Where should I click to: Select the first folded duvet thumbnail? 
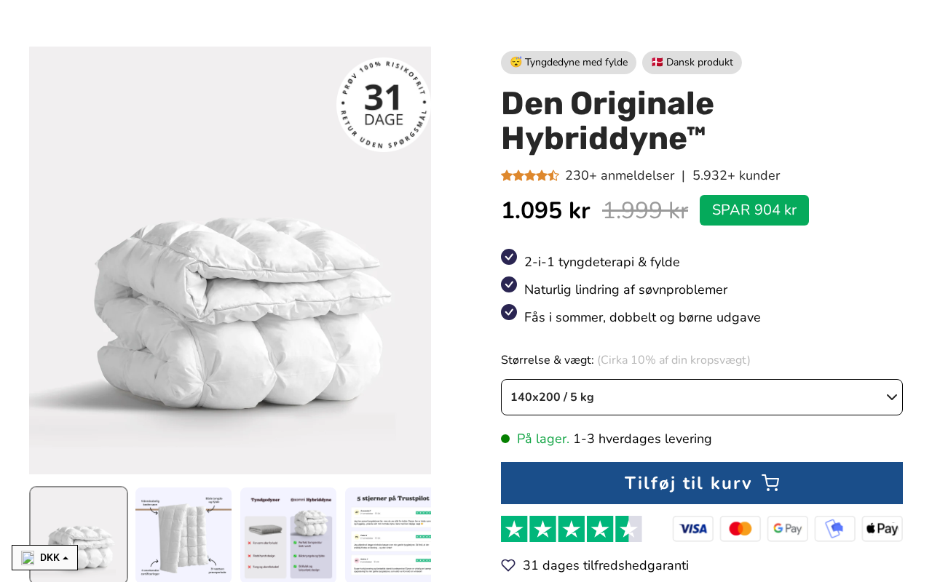tap(79, 534)
